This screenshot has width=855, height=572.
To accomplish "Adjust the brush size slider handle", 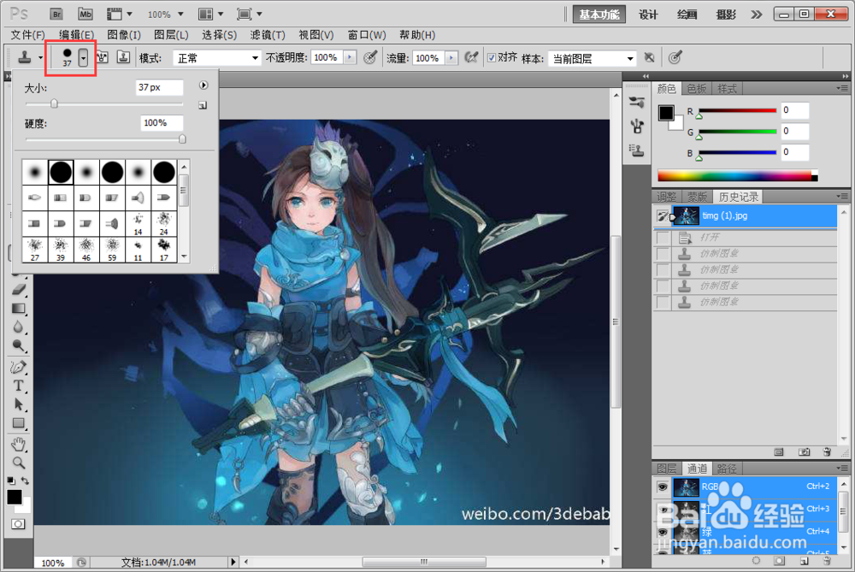I will click(x=54, y=103).
